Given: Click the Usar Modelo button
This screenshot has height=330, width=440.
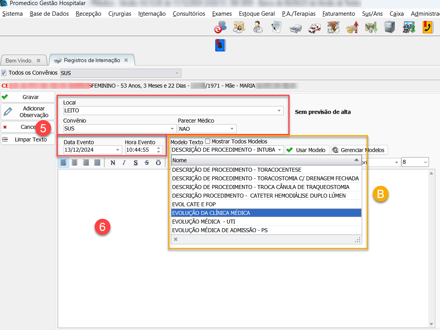Looking at the screenshot, I should tap(307, 150).
